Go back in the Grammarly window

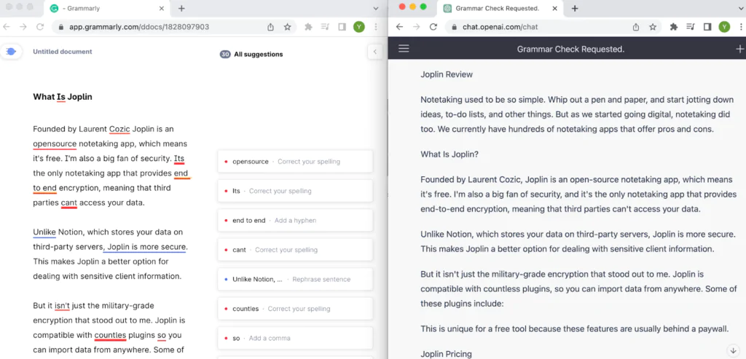point(7,27)
